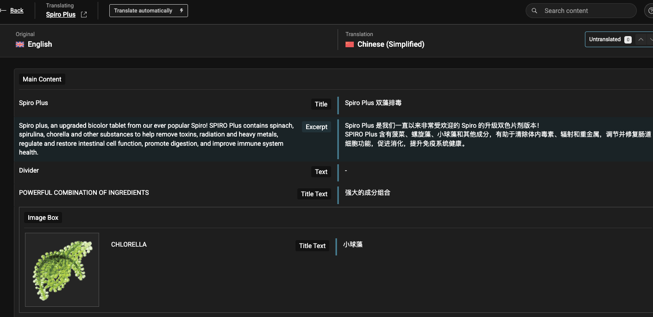Select the 'CHLORELLA' original text
This screenshot has width=653, height=317.
tap(129, 244)
